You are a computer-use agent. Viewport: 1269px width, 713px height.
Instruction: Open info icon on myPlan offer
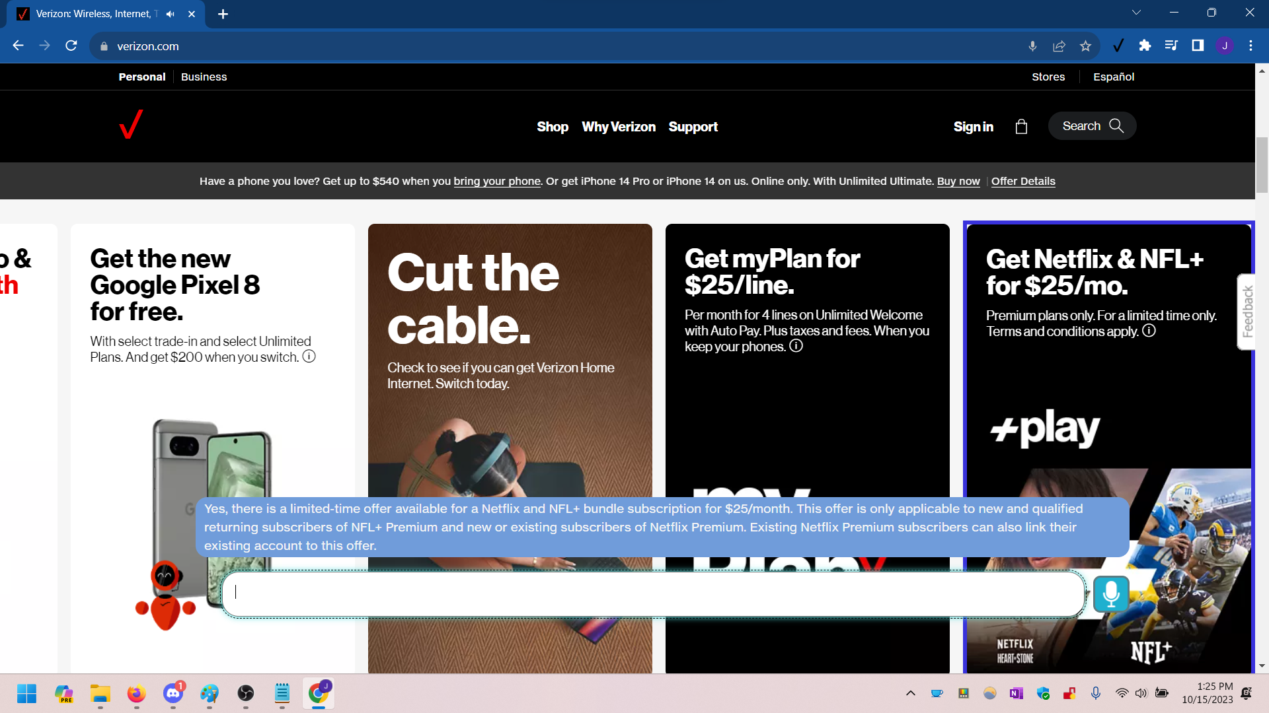(x=796, y=346)
